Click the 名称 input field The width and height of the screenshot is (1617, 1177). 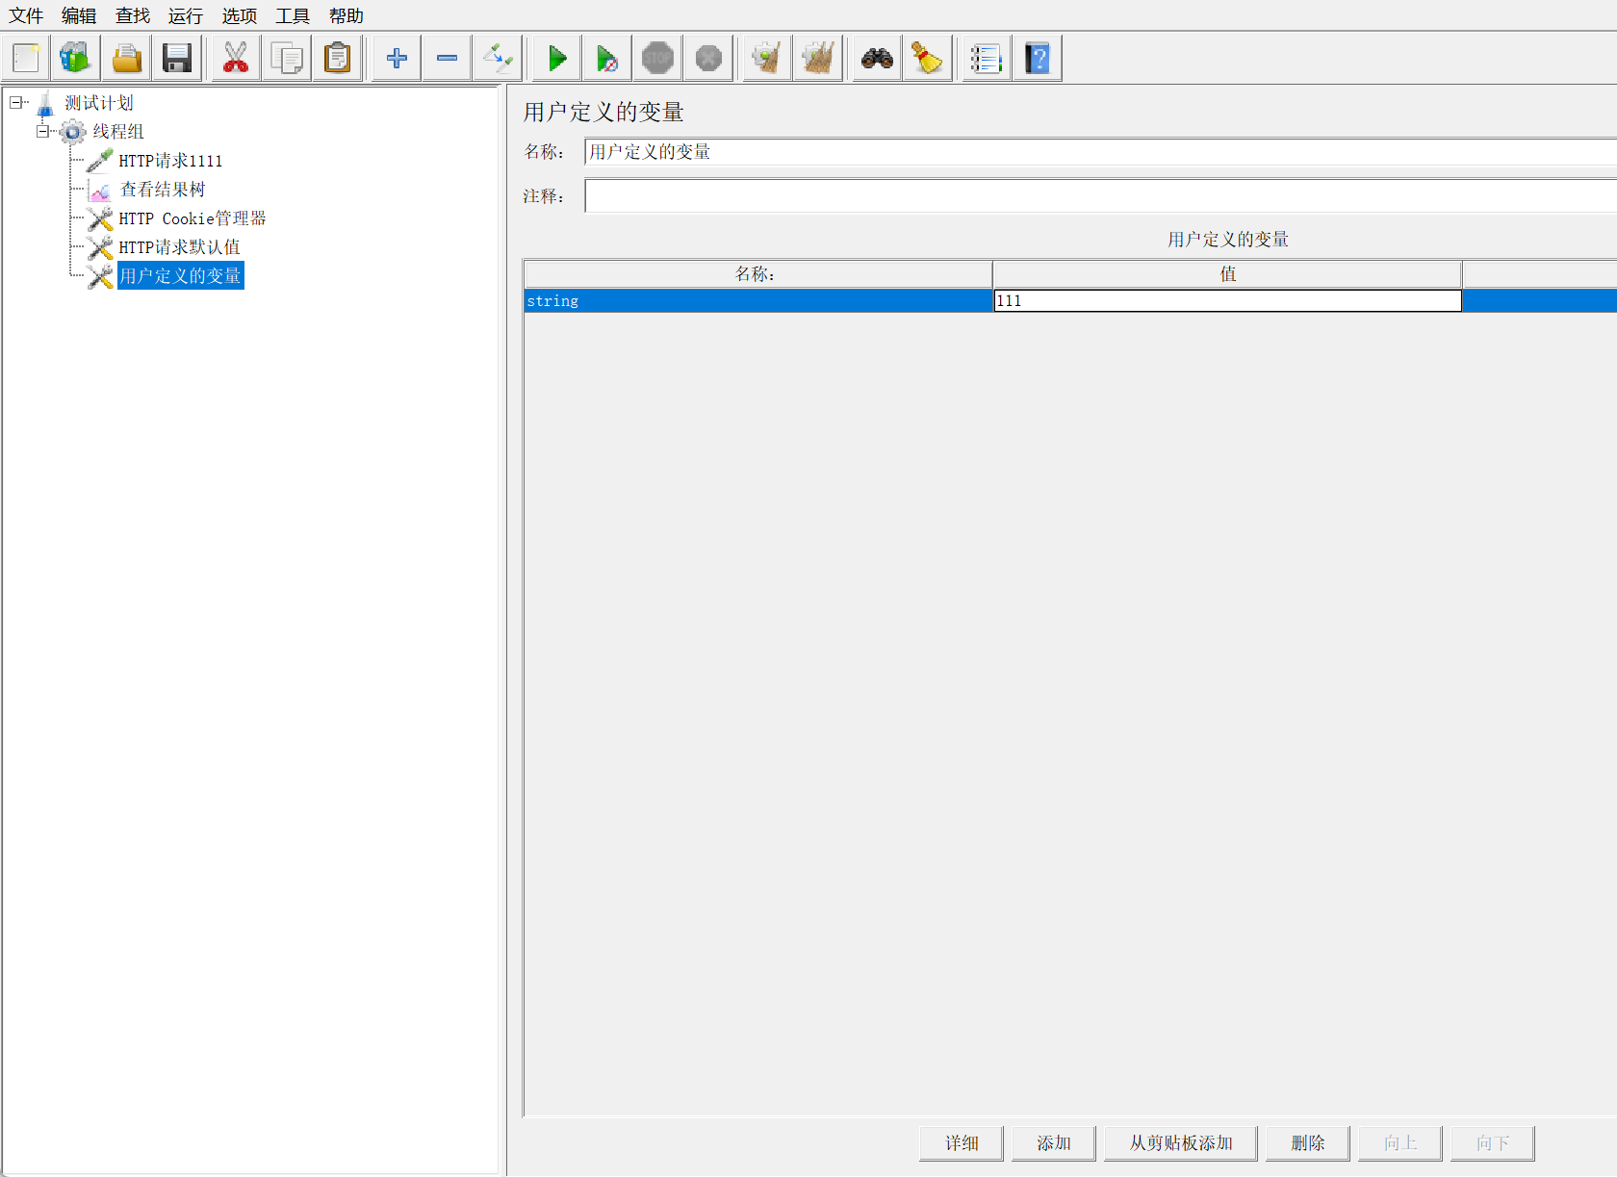tap(1100, 152)
